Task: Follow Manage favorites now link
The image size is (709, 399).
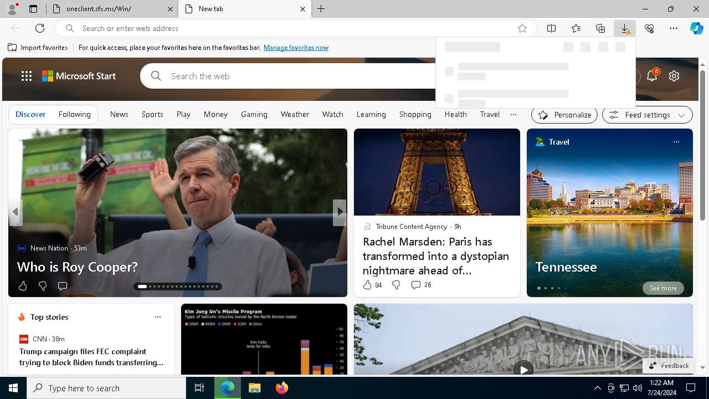Action: (x=296, y=48)
